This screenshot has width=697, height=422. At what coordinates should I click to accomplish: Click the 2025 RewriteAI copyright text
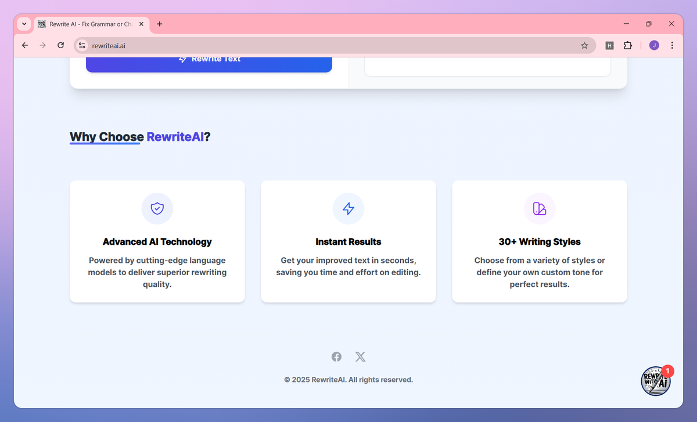click(x=348, y=380)
